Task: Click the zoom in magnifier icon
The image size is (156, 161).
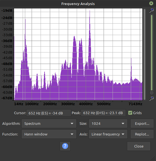Action: coord(152,10)
